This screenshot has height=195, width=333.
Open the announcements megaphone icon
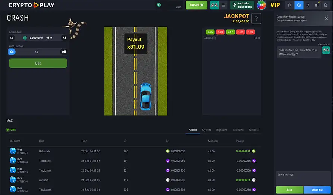click(x=317, y=5)
